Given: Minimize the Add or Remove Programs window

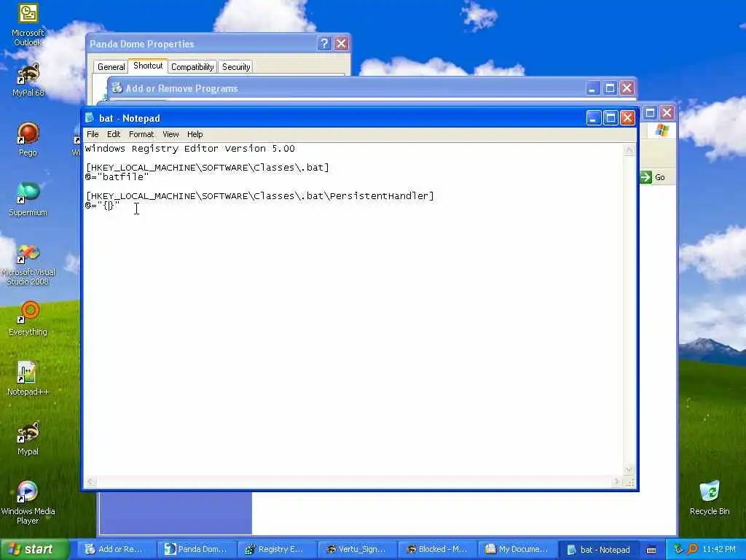Looking at the screenshot, I should coord(593,87).
